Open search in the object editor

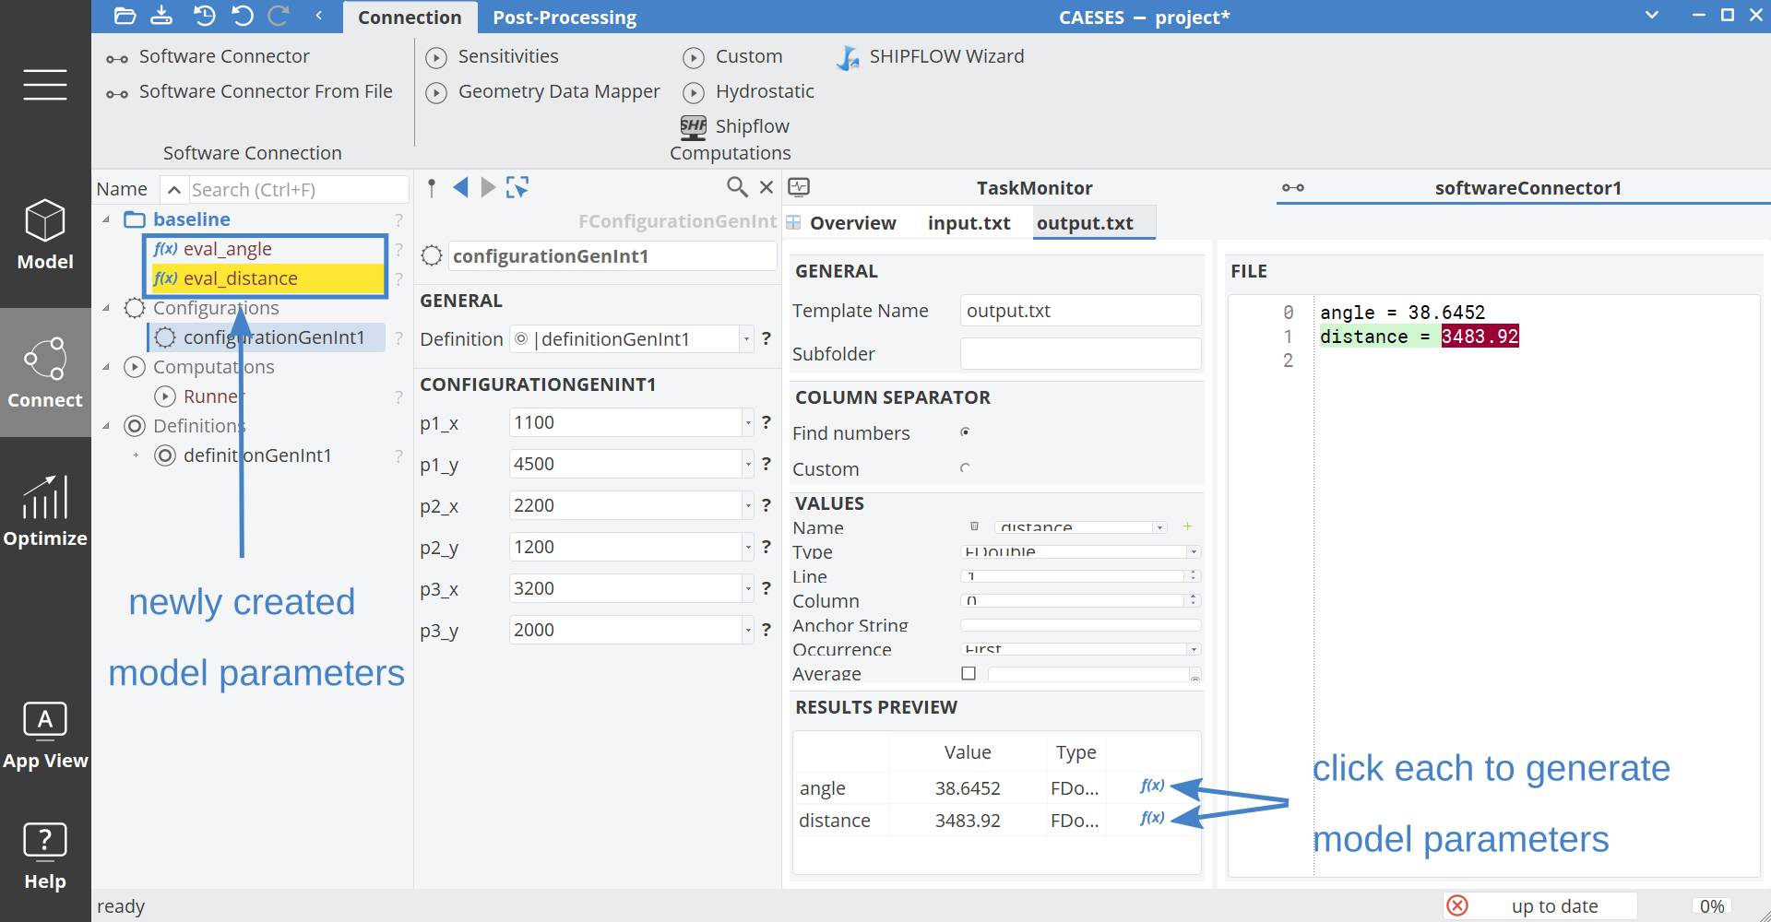point(736,187)
